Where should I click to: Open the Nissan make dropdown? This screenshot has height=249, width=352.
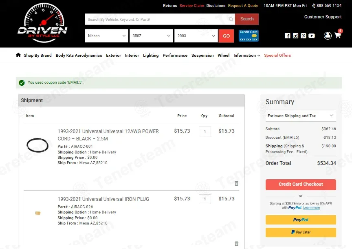pos(106,36)
